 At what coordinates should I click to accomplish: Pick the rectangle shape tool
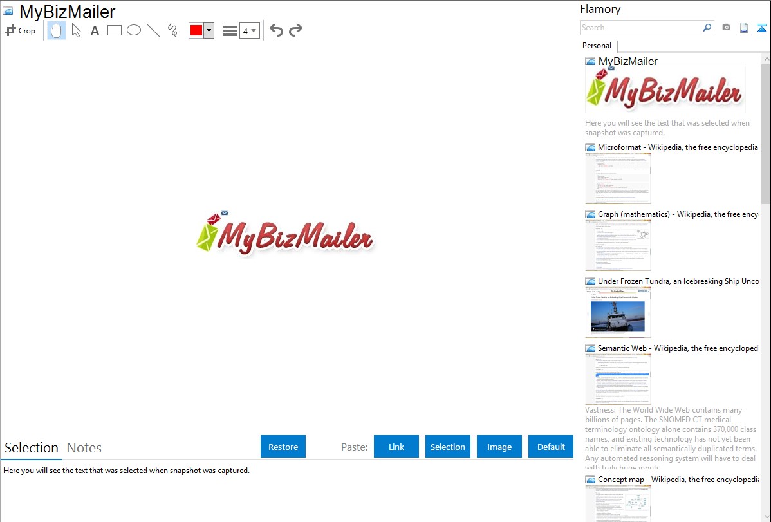[115, 30]
